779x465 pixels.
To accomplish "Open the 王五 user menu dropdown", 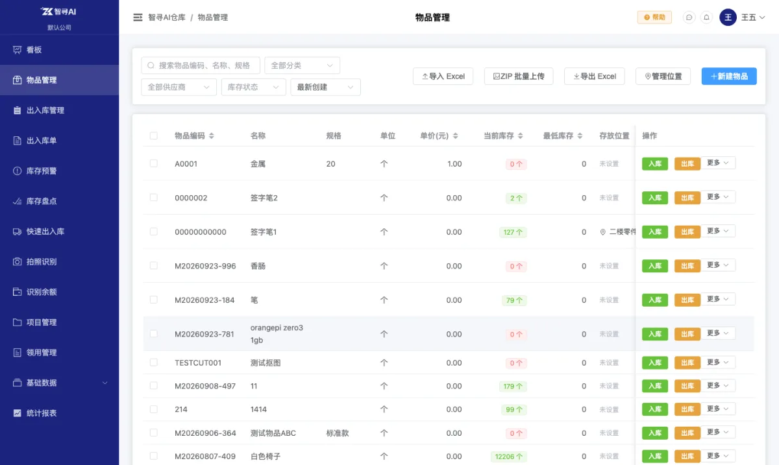I will pos(753,18).
